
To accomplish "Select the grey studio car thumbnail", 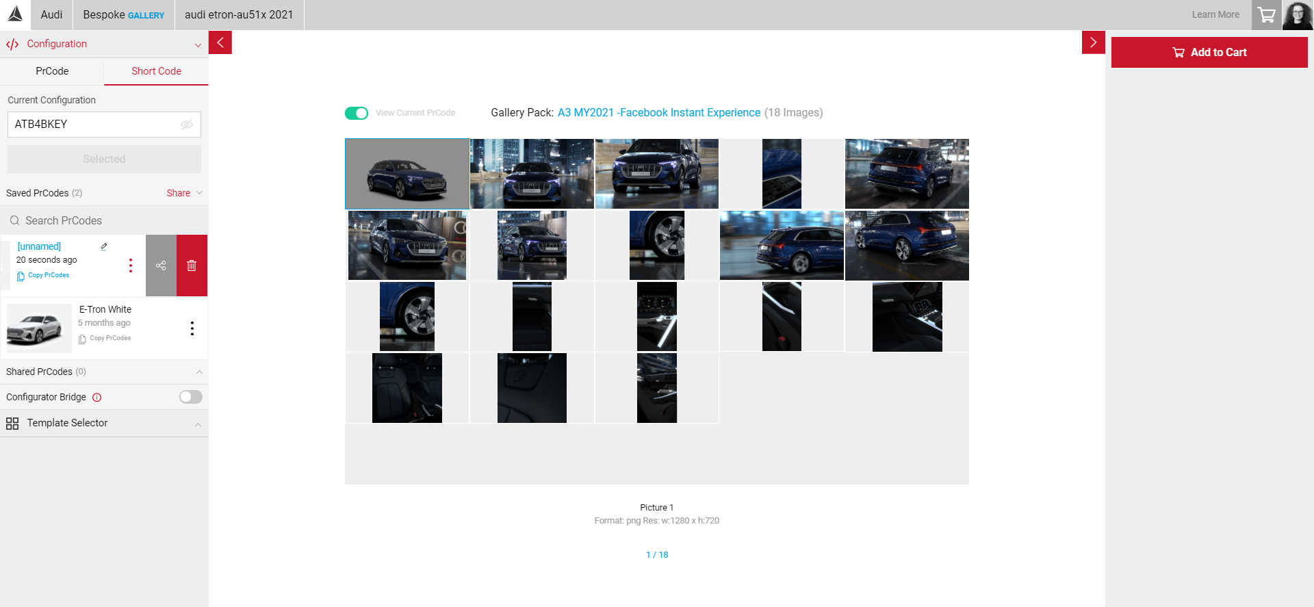I will (x=407, y=174).
